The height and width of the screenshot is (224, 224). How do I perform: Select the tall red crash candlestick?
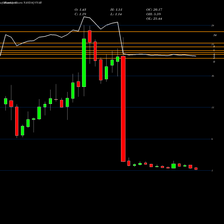click(123, 109)
